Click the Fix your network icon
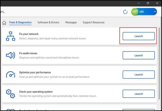The width and height of the screenshot is (162, 111). (11, 36)
